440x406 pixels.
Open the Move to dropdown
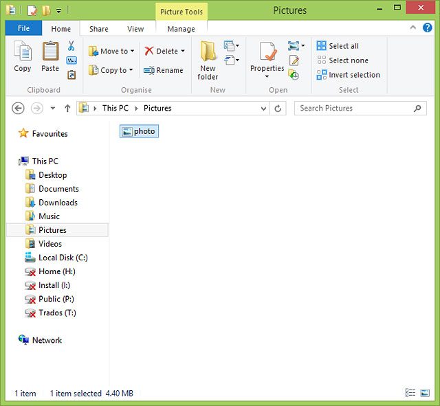tap(111, 52)
